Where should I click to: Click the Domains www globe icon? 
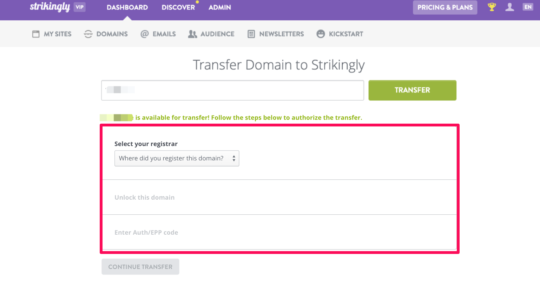click(x=88, y=34)
